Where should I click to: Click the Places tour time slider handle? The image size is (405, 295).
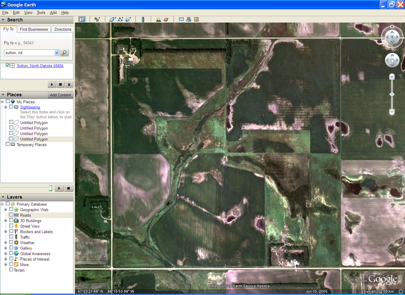(50, 188)
